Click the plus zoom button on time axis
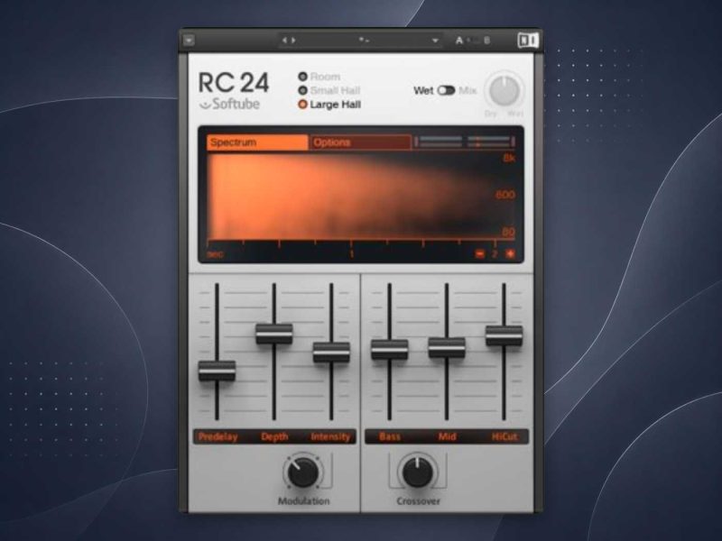Screen dimensions: 722x541 tap(510, 253)
